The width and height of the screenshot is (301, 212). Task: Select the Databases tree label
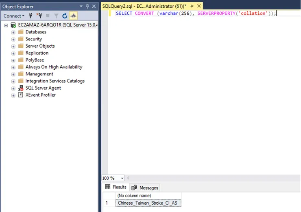point(36,32)
